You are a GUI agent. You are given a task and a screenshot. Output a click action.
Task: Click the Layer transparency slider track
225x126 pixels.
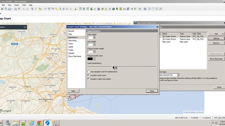tap(122, 66)
